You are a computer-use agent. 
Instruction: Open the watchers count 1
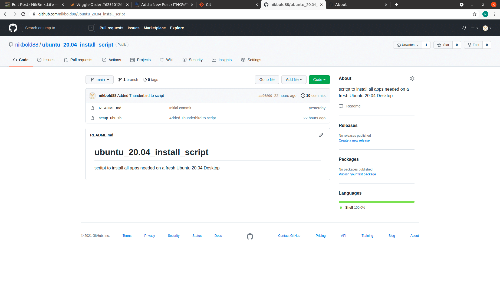click(426, 45)
